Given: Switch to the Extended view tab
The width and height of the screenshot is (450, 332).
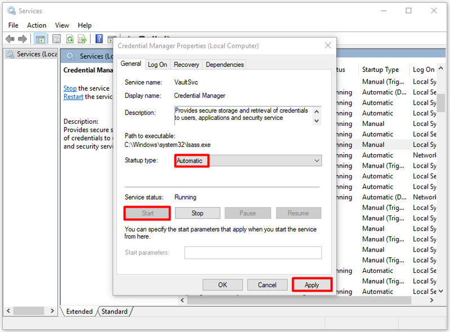Looking at the screenshot, I should [79, 312].
